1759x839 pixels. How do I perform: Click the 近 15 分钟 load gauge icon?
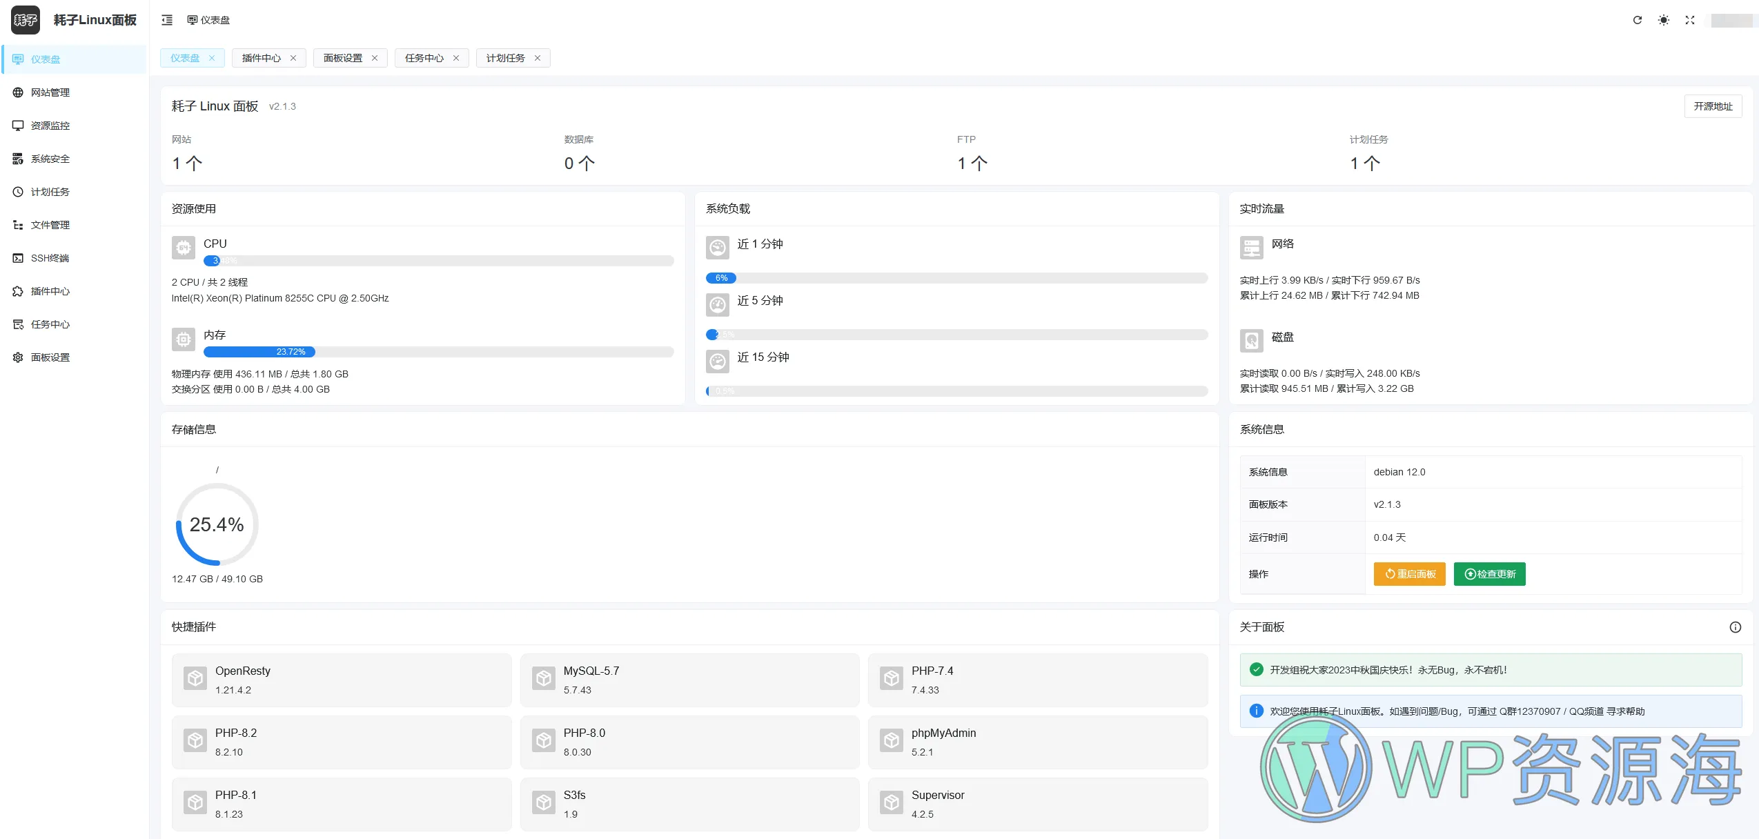(718, 361)
